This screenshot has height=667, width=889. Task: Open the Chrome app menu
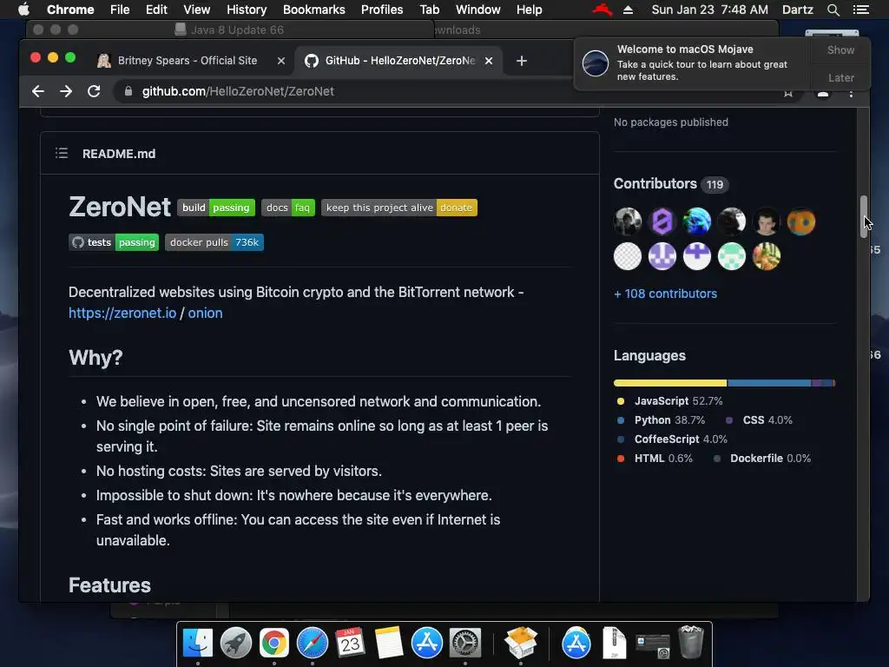[70, 10]
